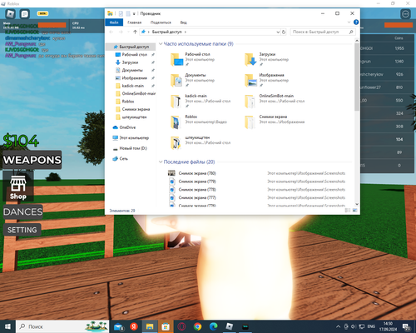416x333 pixels.
Task: Open the SETTING button in Roblox
Action: tap(22, 230)
